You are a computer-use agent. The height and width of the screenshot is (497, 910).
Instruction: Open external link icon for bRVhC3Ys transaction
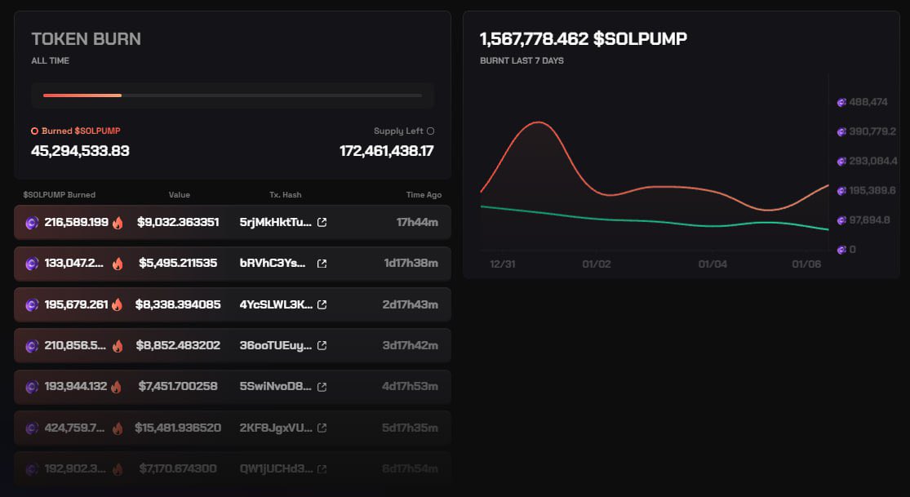click(x=322, y=264)
